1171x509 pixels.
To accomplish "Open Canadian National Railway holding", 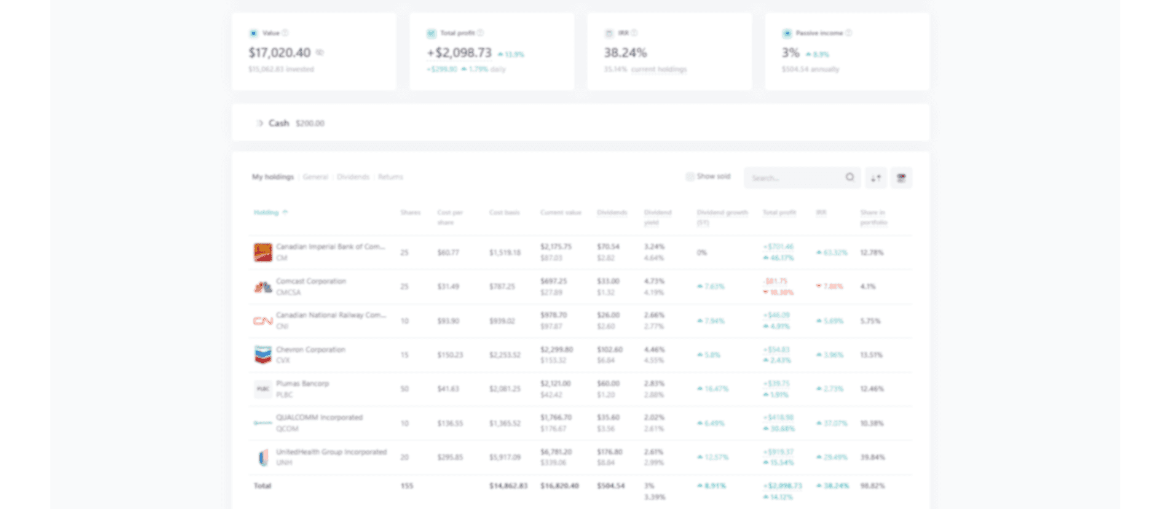I will [x=331, y=315].
